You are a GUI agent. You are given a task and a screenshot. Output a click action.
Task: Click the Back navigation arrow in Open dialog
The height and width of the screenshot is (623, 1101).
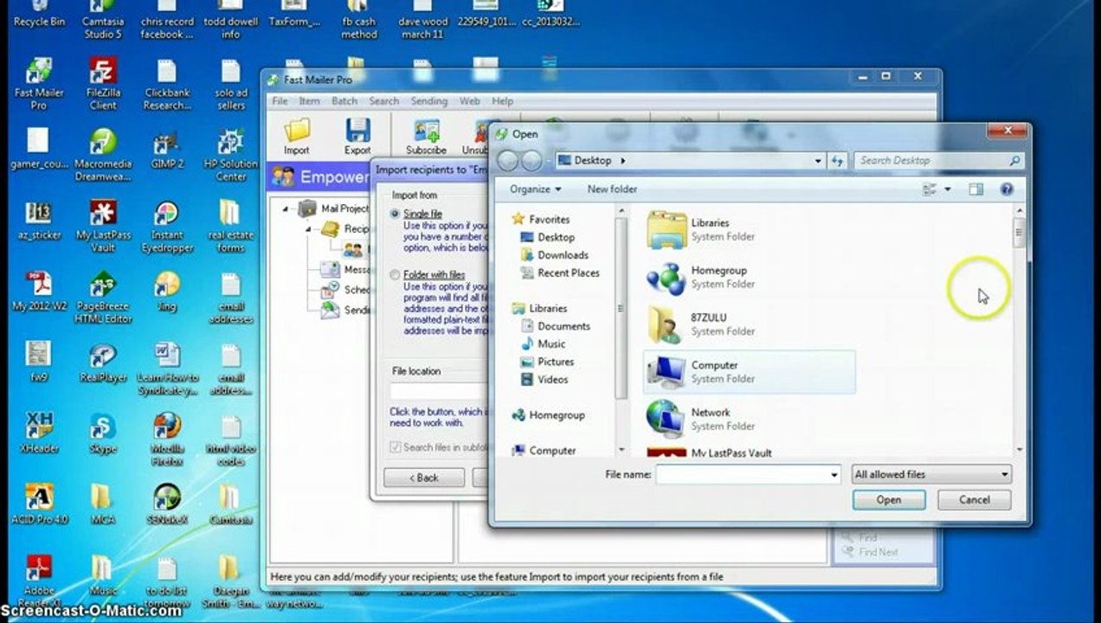[x=508, y=160]
